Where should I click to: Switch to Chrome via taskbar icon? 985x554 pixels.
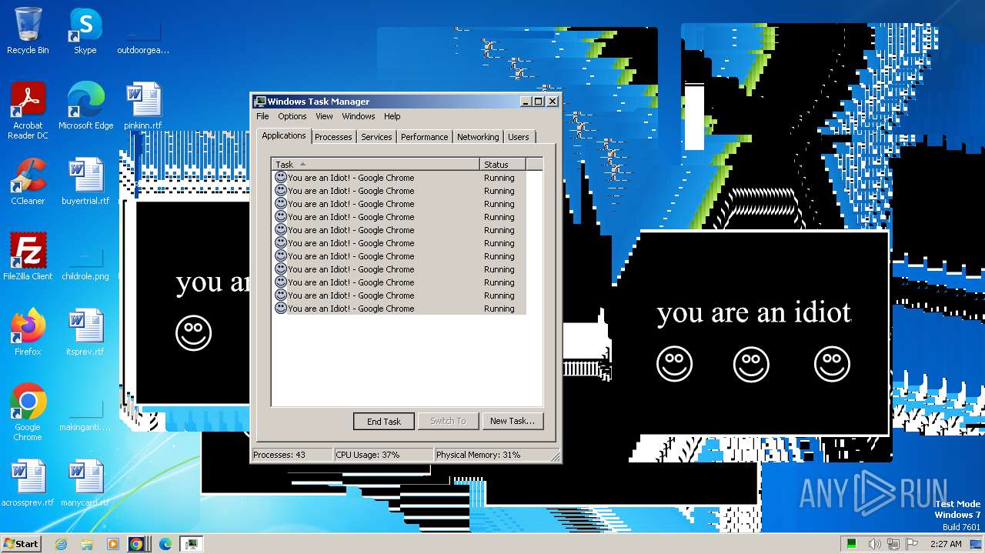click(x=137, y=544)
